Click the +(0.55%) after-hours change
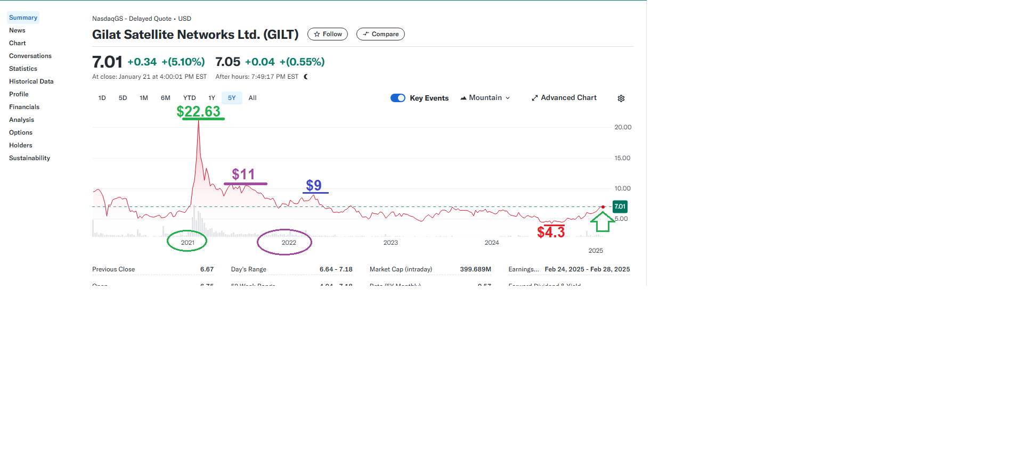 (x=302, y=62)
